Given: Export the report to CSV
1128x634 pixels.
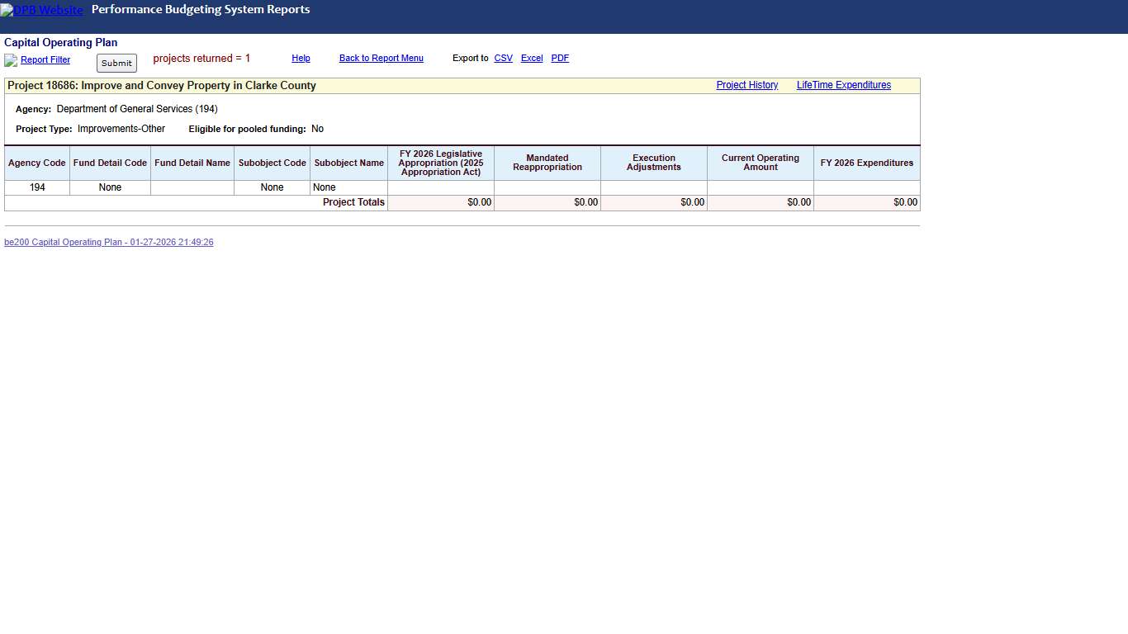Looking at the screenshot, I should [x=503, y=59].
